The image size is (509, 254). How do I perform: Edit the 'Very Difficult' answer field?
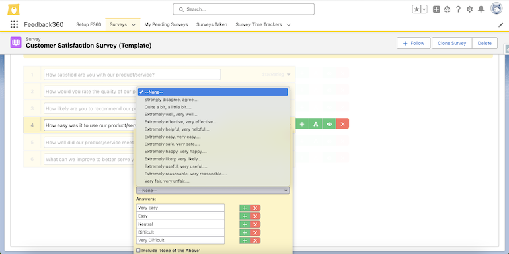point(180,240)
